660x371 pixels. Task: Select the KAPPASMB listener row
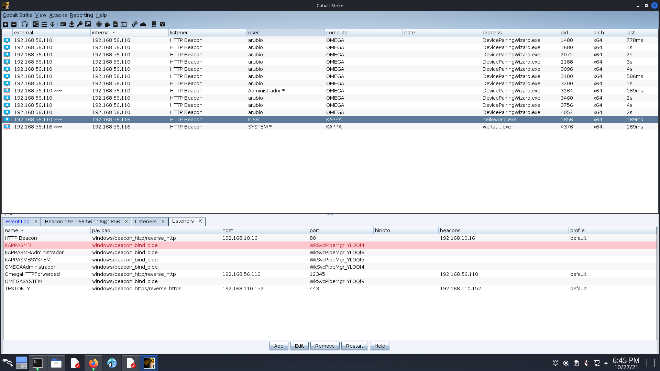(330, 245)
